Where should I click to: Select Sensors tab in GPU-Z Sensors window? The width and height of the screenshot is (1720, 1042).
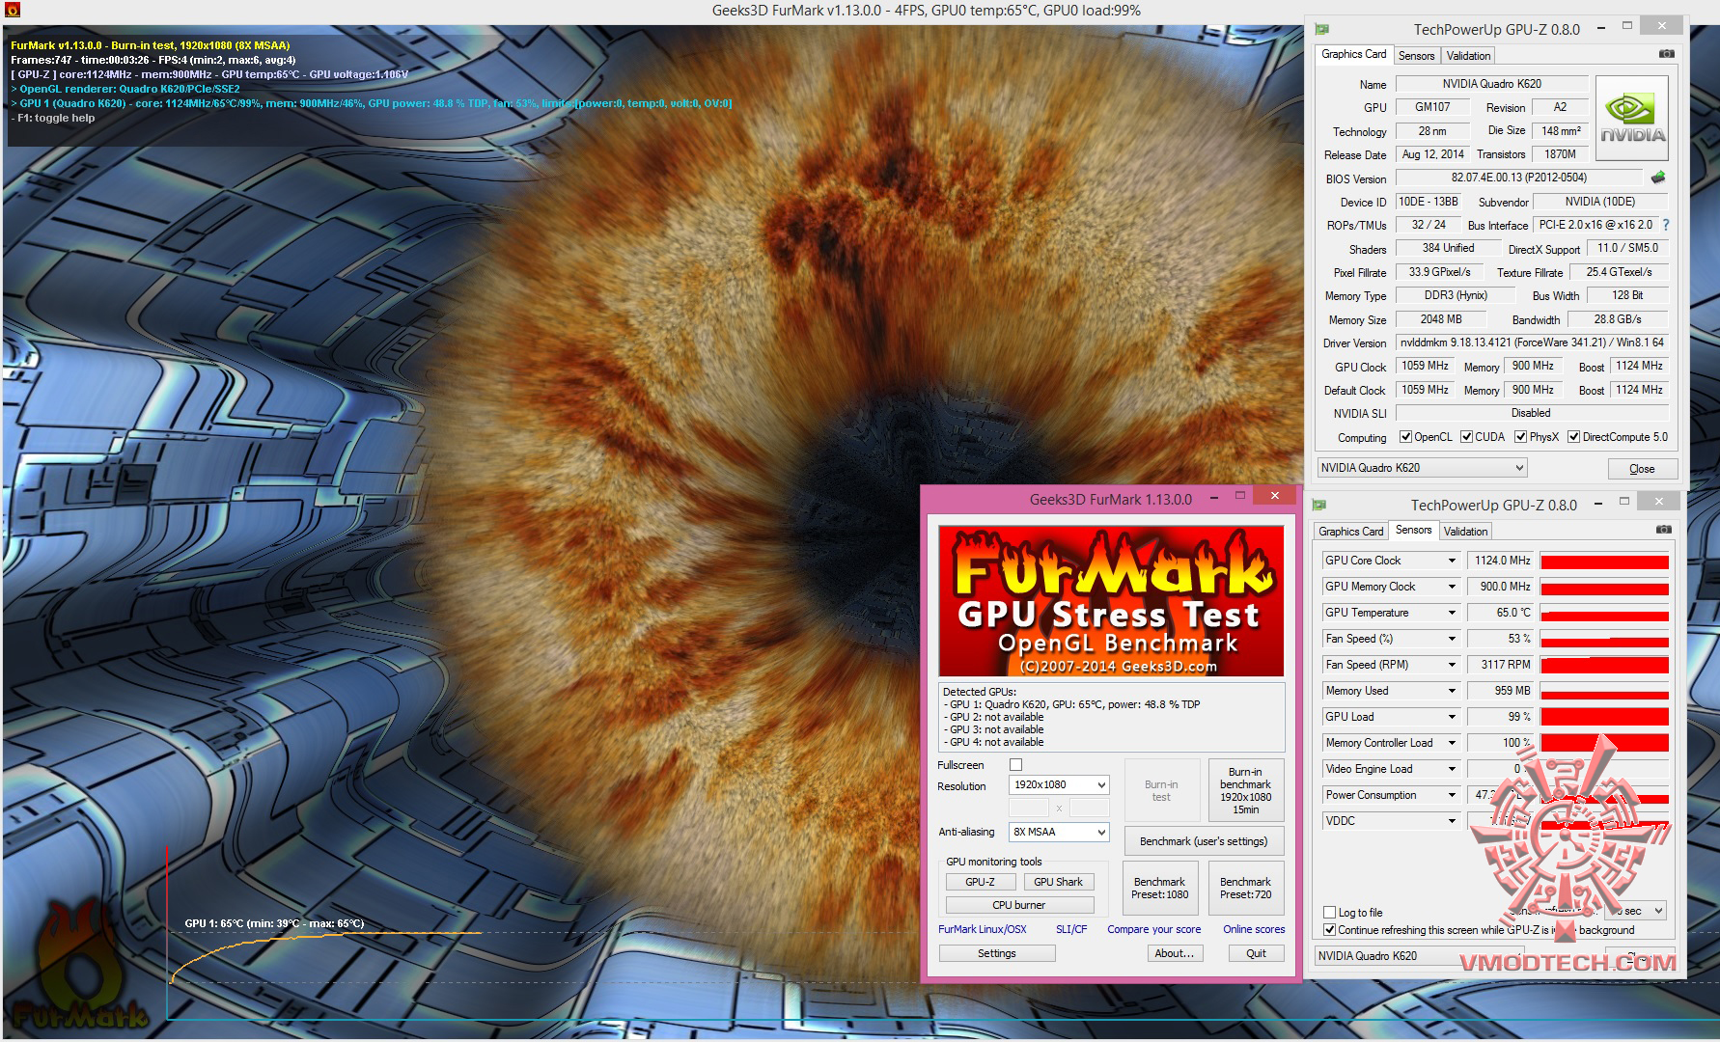[x=1414, y=530]
